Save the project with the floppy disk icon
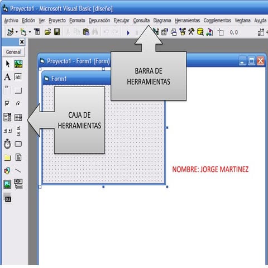This screenshot has width=268, height=268. 57,32
